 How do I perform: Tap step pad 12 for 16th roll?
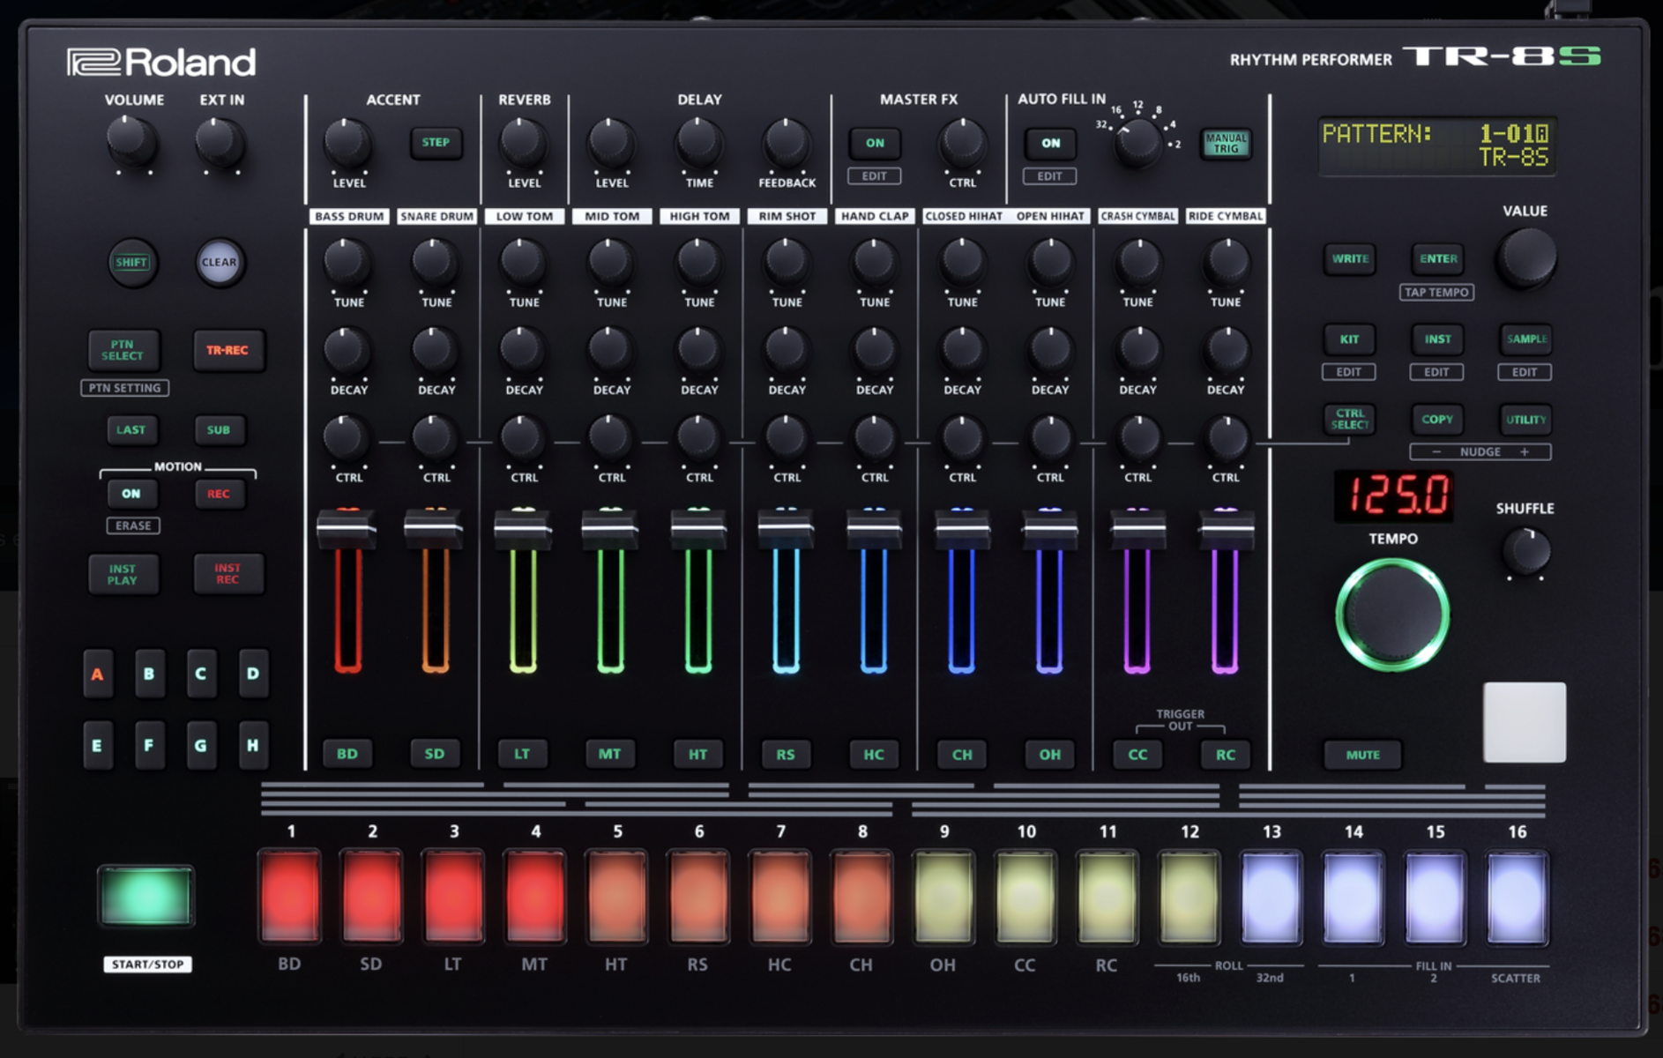[1189, 896]
